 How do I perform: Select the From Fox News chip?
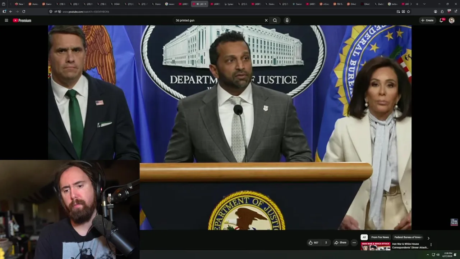(380, 237)
